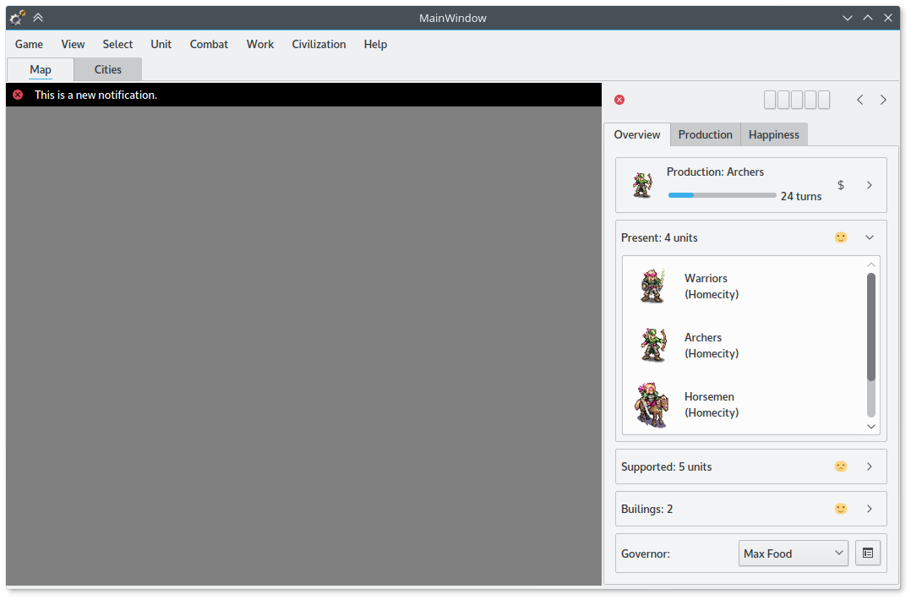Open the Max Food governor dropdown

[x=793, y=554]
